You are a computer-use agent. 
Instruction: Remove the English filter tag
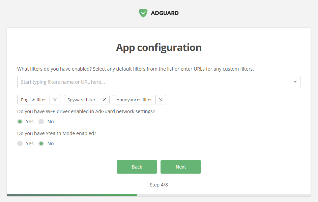tap(55, 100)
